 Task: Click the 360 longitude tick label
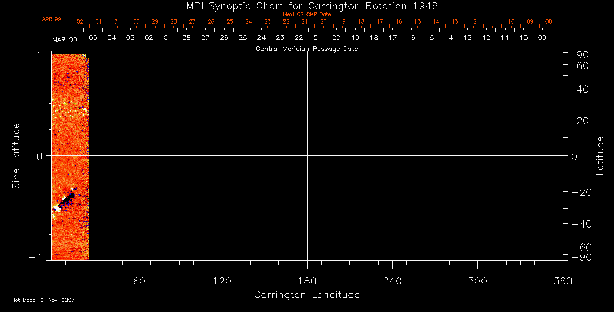[x=563, y=280]
